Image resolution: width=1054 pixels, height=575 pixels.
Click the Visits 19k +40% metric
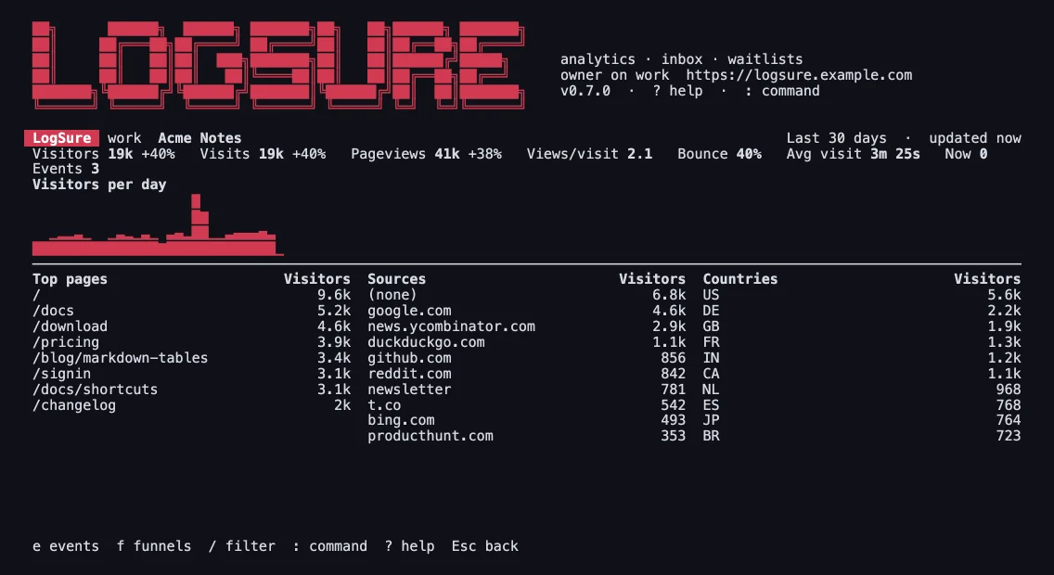(263, 154)
